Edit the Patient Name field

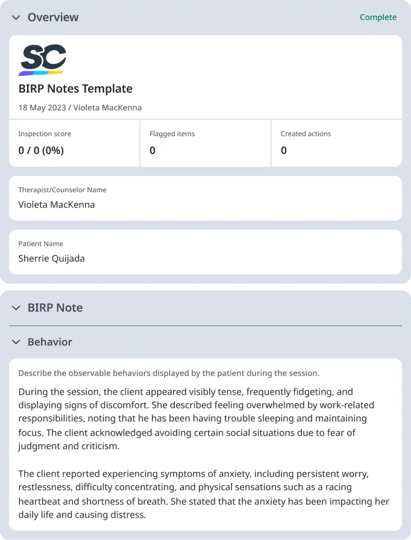(205, 251)
